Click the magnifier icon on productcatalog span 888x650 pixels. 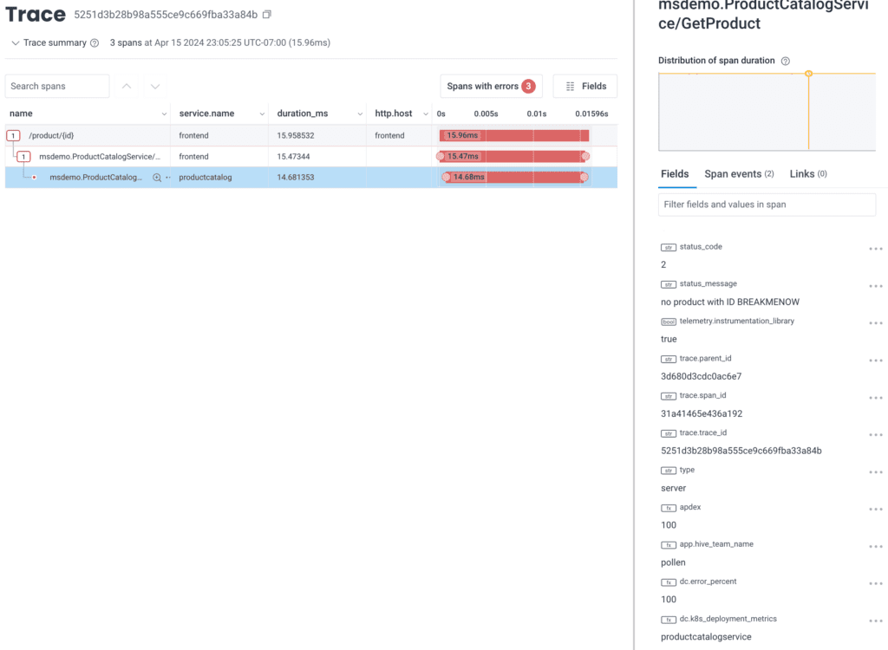[x=157, y=177]
